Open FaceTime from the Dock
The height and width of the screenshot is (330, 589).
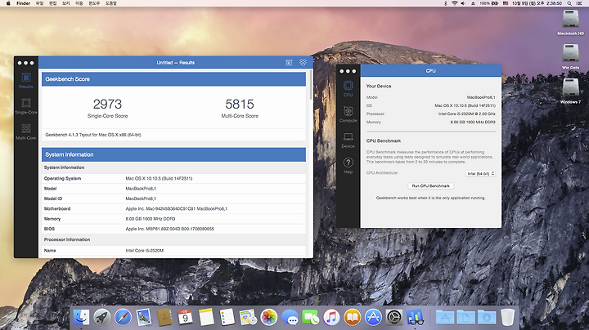pos(311,317)
